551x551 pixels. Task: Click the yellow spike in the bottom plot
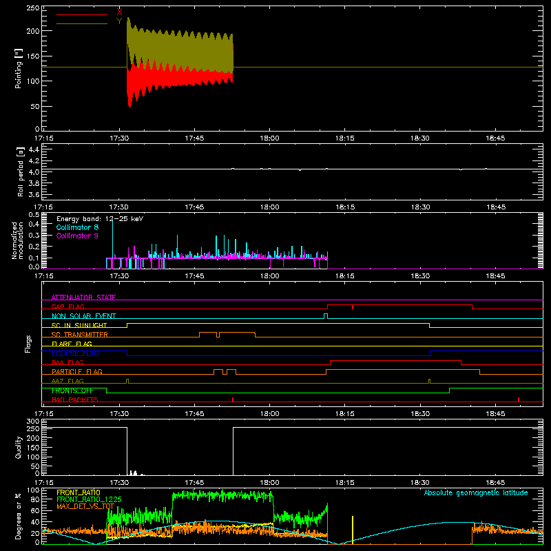click(353, 530)
